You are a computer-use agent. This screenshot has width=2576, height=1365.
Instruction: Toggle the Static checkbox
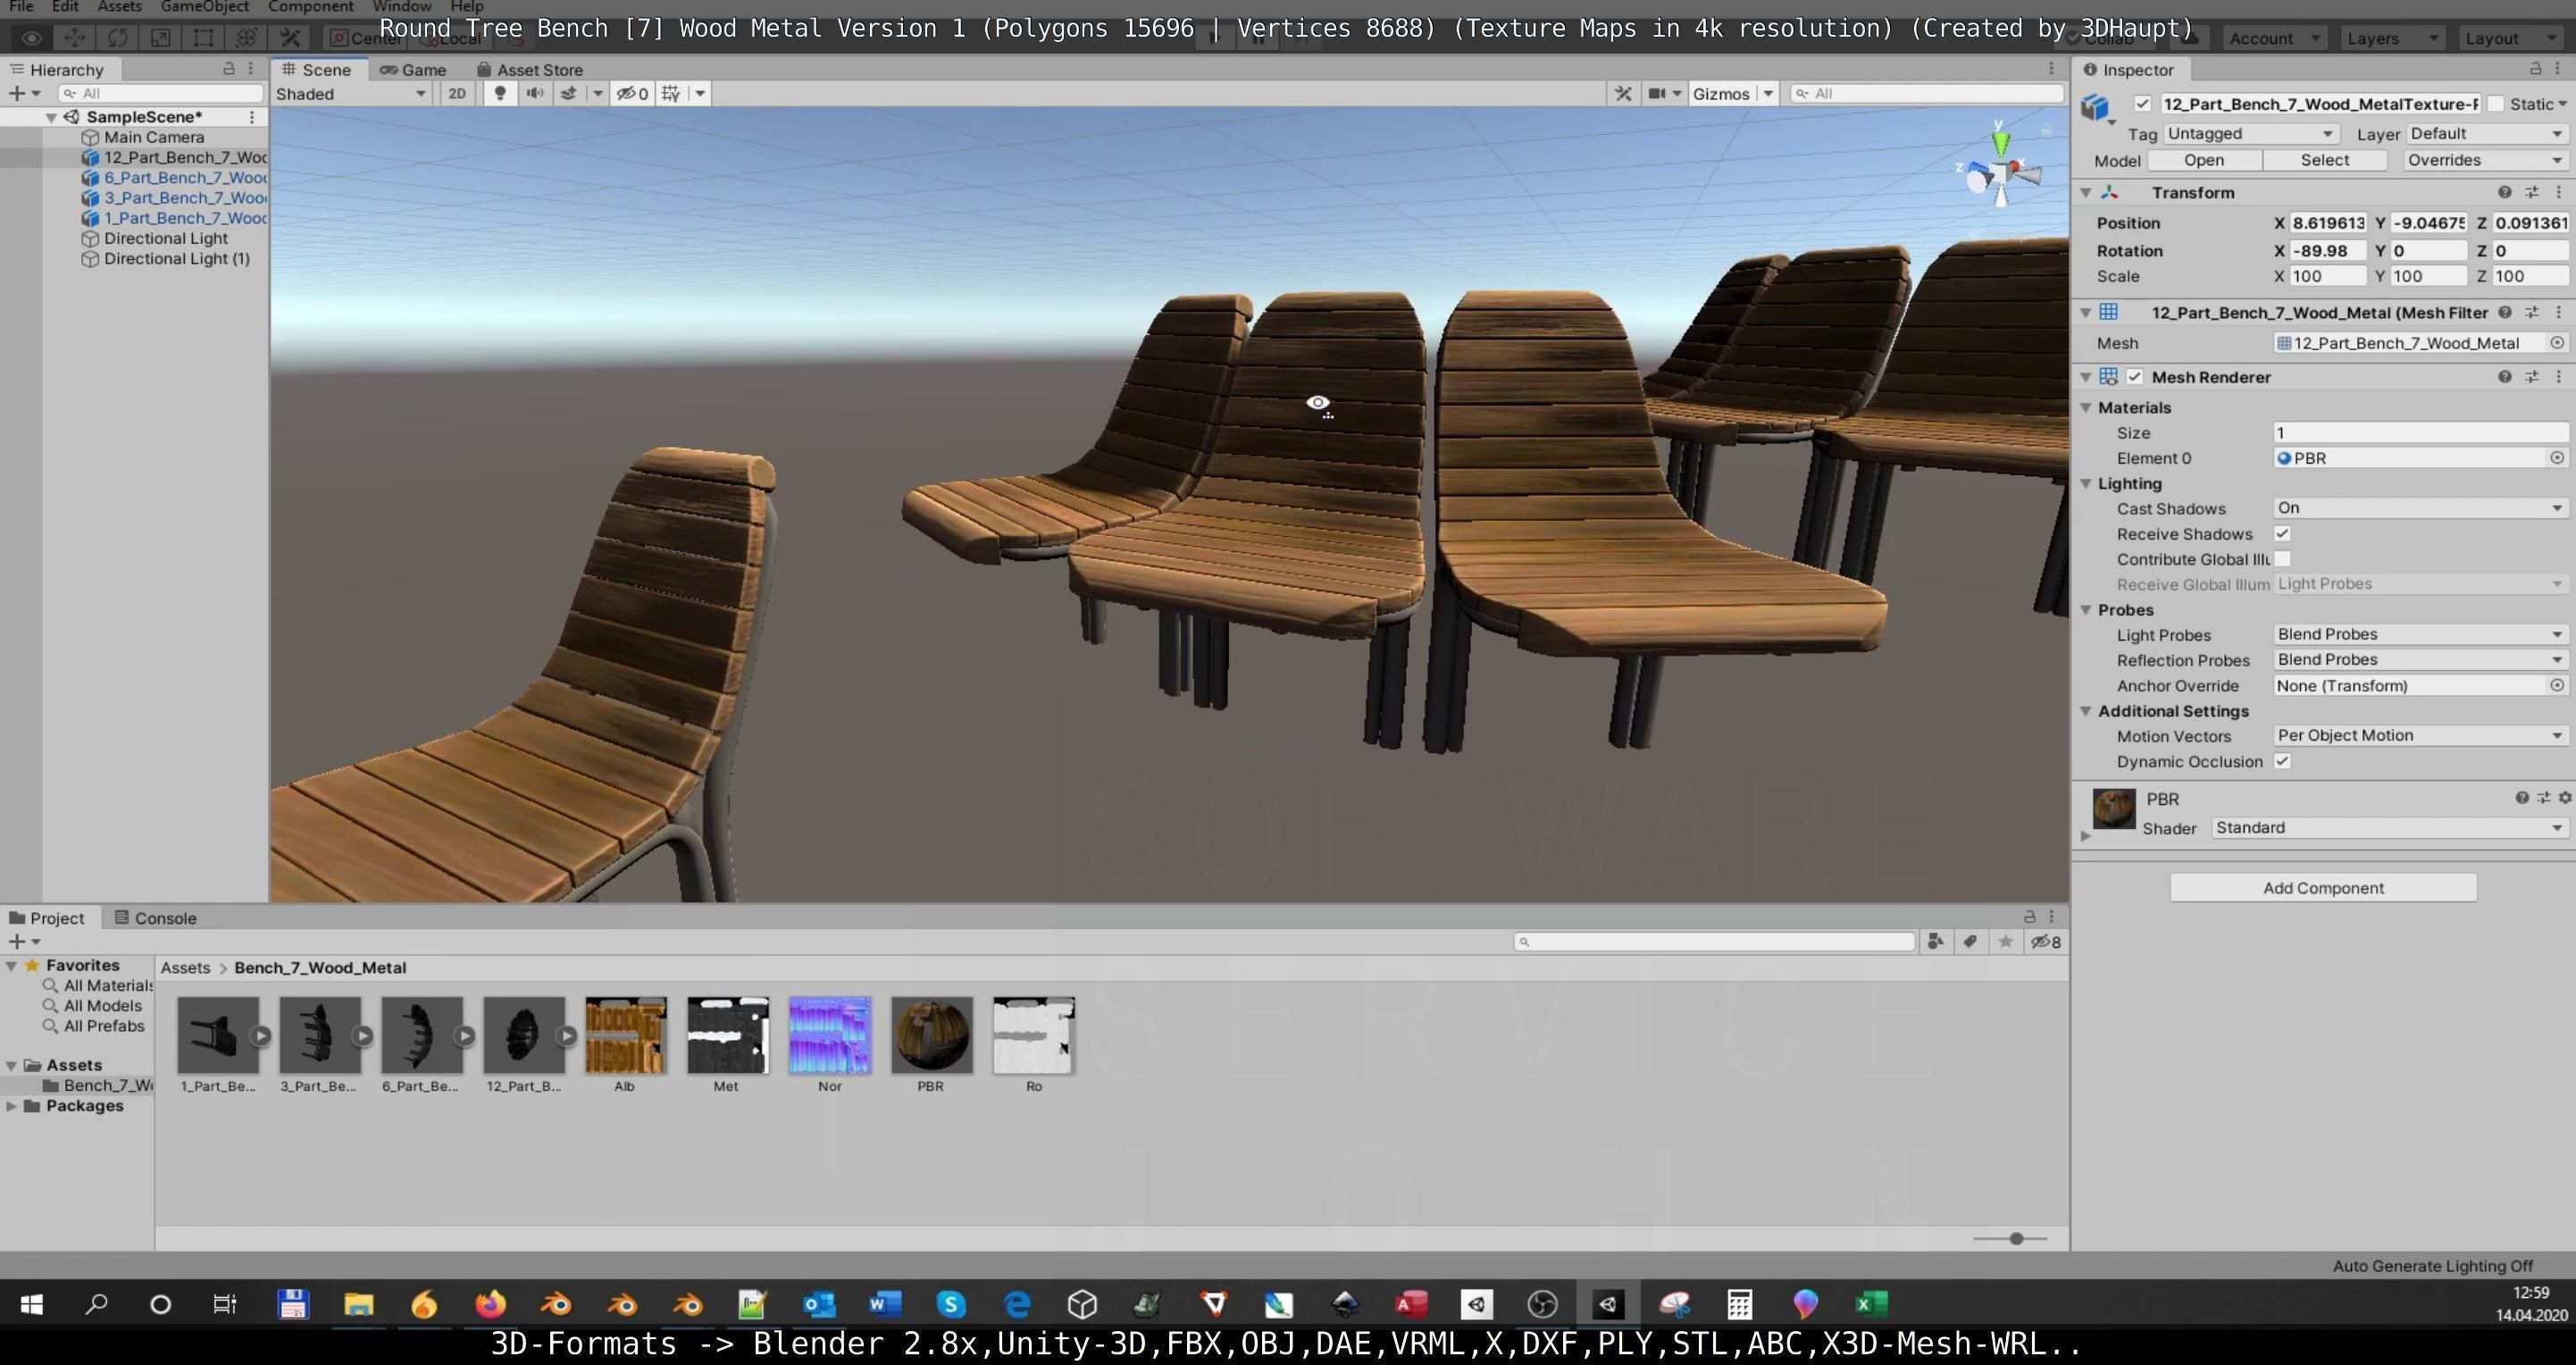(x=2496, y=104)
